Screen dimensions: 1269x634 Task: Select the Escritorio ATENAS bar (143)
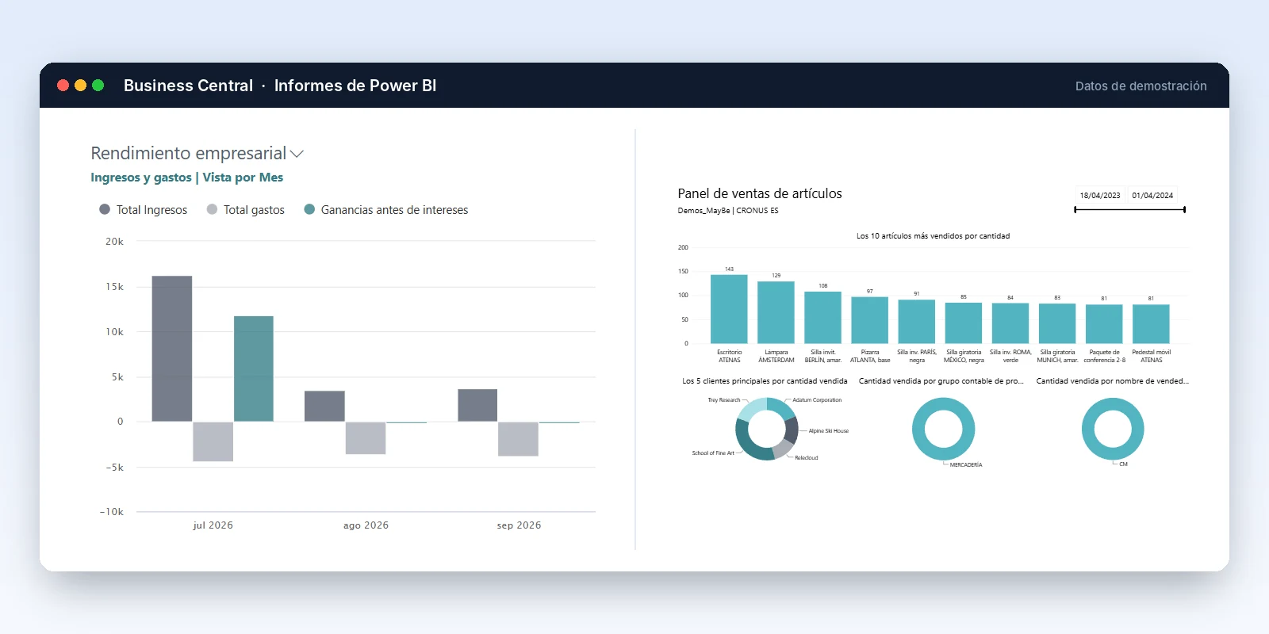729,309
